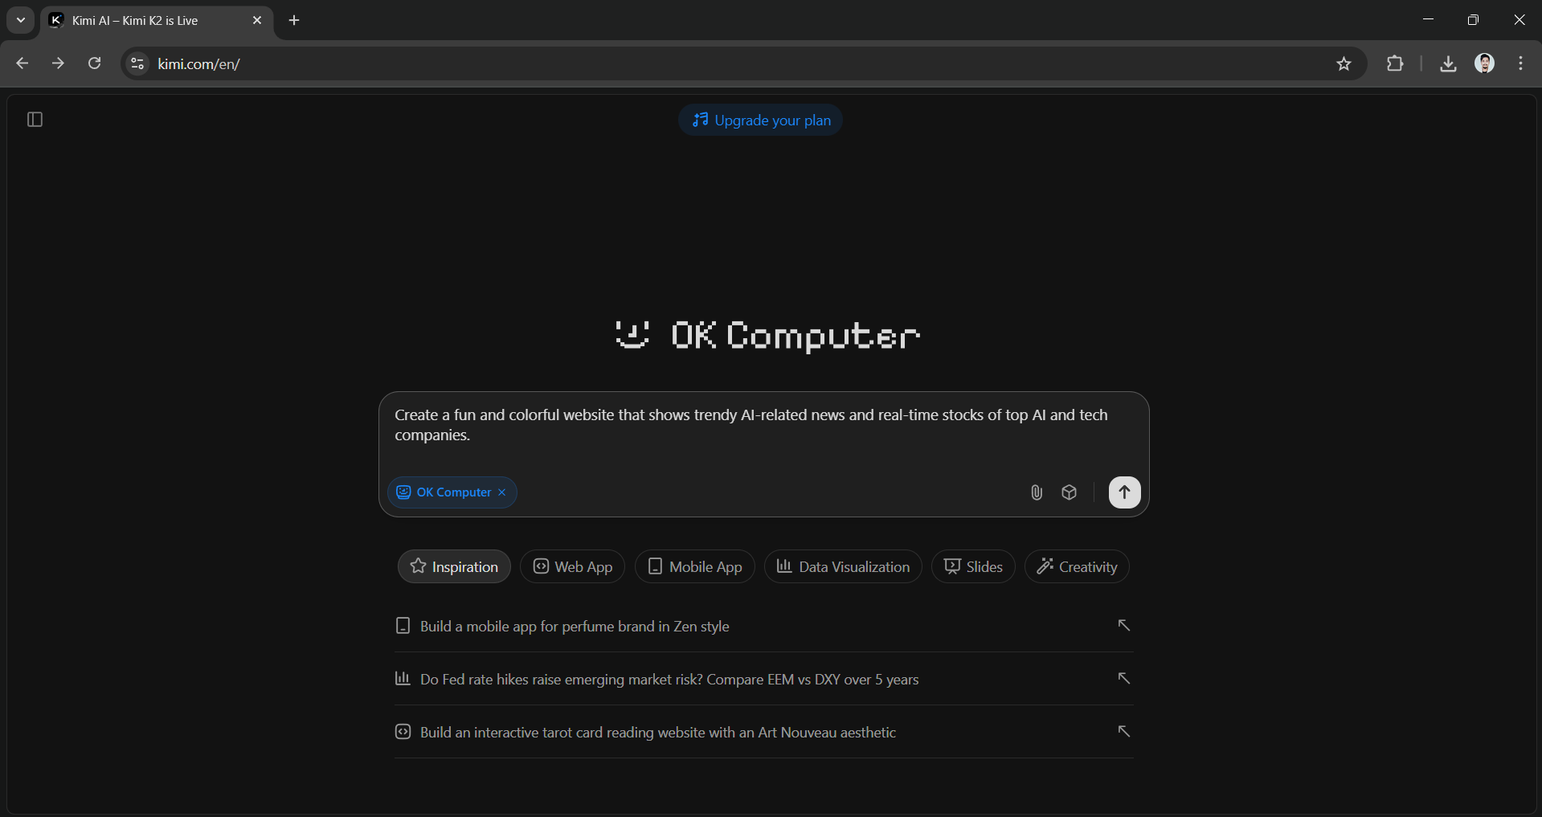Bookmark the page with the star icon
Viewport: 1542px width, 817px height.
[x=1344, y=63]
